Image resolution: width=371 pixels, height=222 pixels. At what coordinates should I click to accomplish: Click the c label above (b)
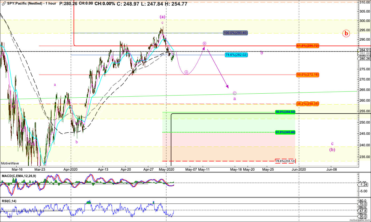click(332, 144)
